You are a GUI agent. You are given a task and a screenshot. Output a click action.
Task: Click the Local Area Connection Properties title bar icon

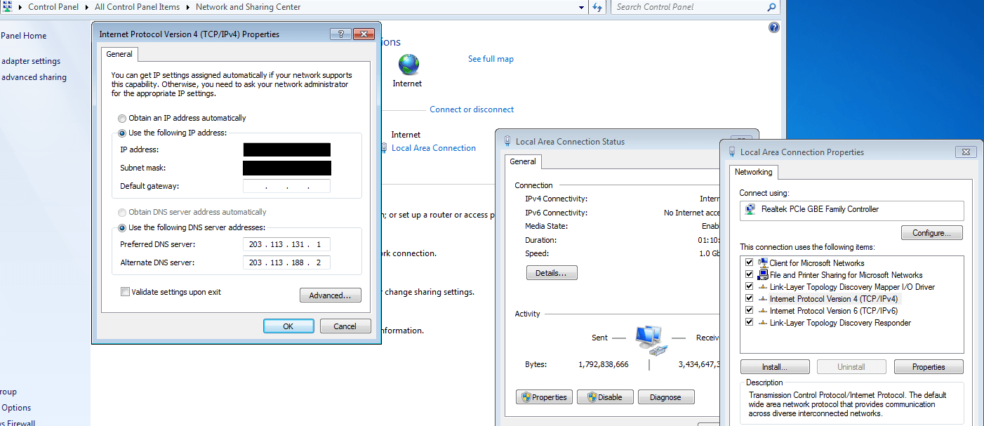(x=732, y=152)
